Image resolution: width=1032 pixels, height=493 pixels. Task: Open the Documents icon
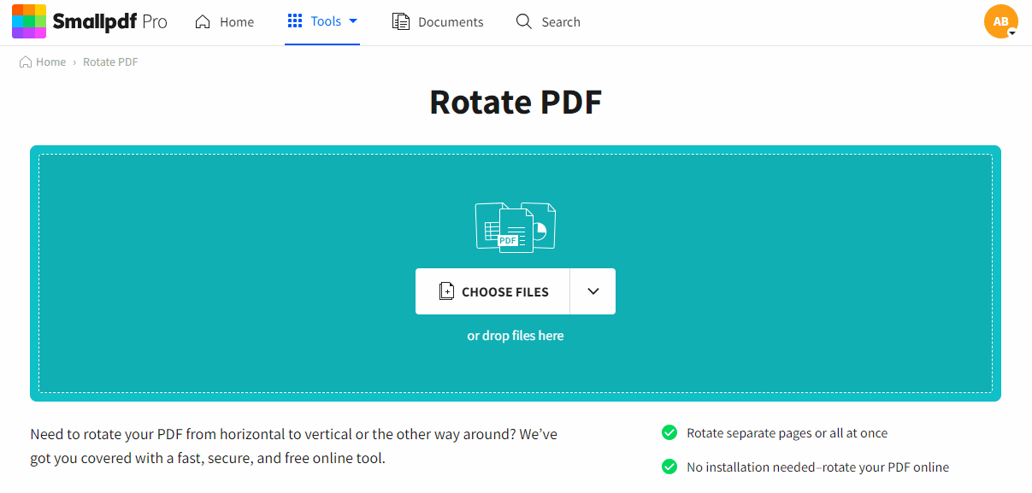[400, 21]
